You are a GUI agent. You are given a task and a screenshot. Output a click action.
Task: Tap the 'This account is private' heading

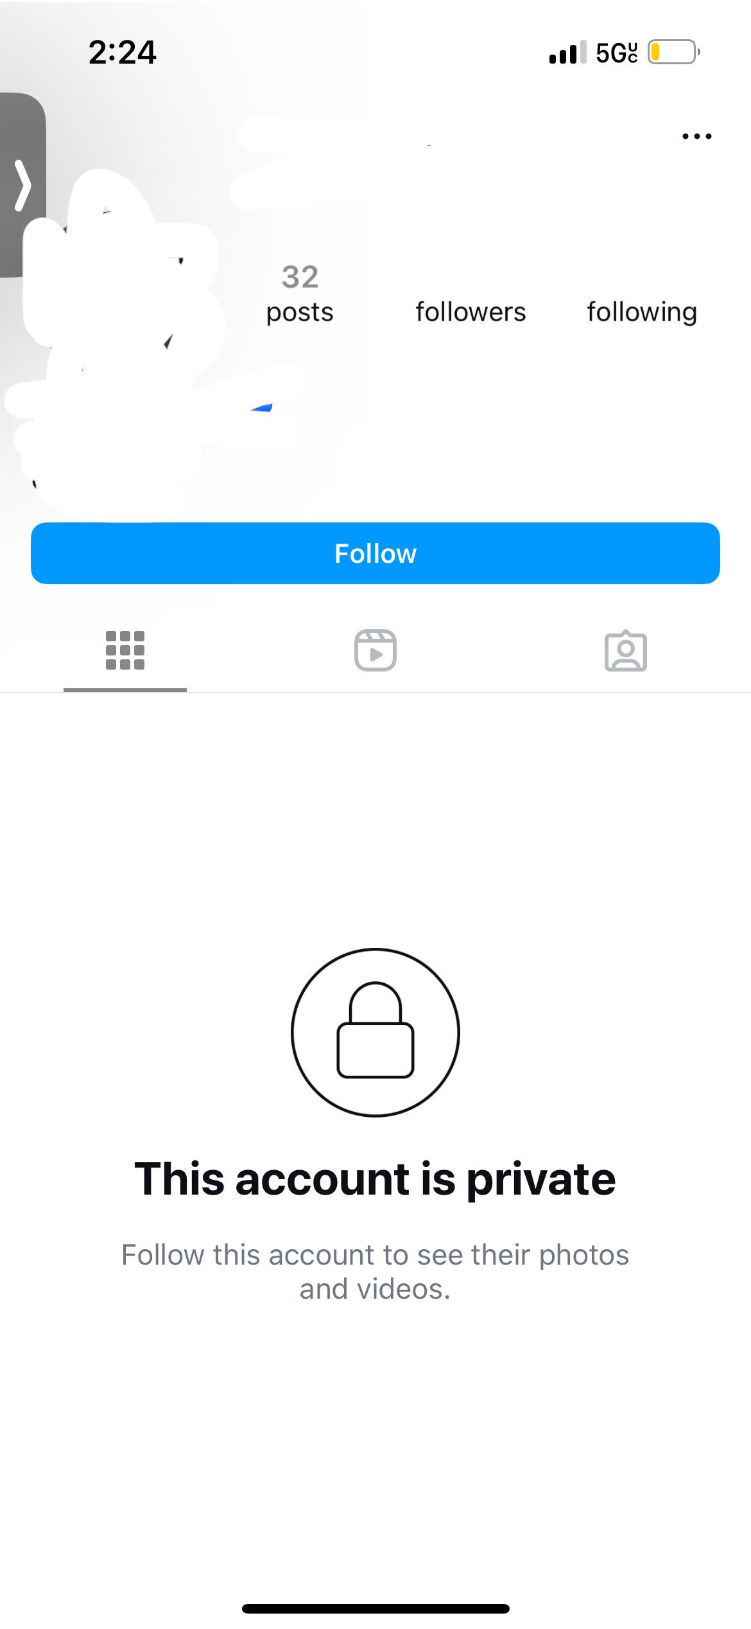point(376,1179)
